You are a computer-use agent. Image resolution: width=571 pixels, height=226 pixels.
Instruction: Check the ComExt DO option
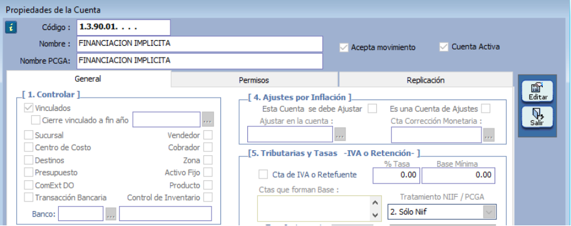pos(28,185)
